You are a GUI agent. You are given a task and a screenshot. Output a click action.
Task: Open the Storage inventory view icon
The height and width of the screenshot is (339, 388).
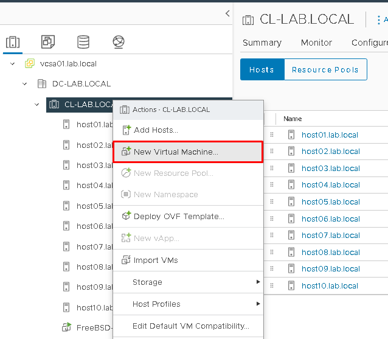(x=83, y=42)
